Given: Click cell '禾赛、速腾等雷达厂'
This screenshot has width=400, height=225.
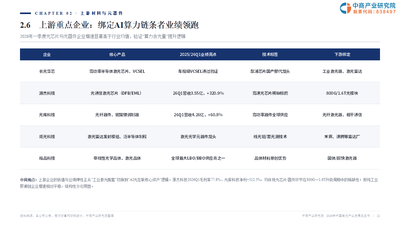Looking at the screenshot, I should [x=342, y=137].
